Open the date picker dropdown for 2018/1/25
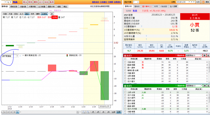The image size is (210, 115). (x=189, y=2)
